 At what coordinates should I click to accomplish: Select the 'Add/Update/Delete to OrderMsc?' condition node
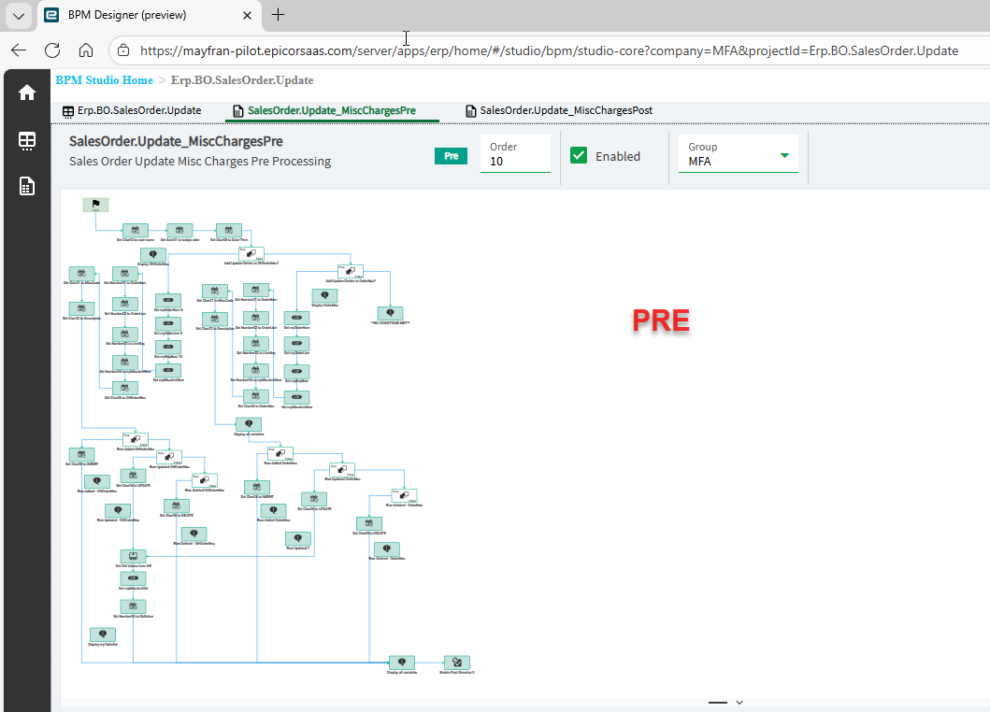point(351,271)
